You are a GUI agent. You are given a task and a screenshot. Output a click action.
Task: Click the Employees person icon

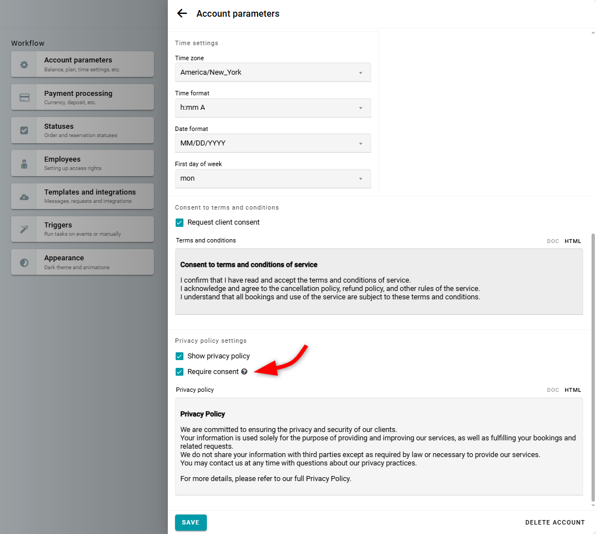pyautogui.click(x=24, y=164)
